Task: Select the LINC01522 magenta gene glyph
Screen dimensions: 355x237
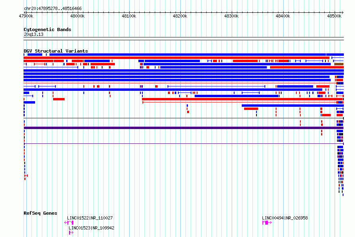Action: pos(69,223)
